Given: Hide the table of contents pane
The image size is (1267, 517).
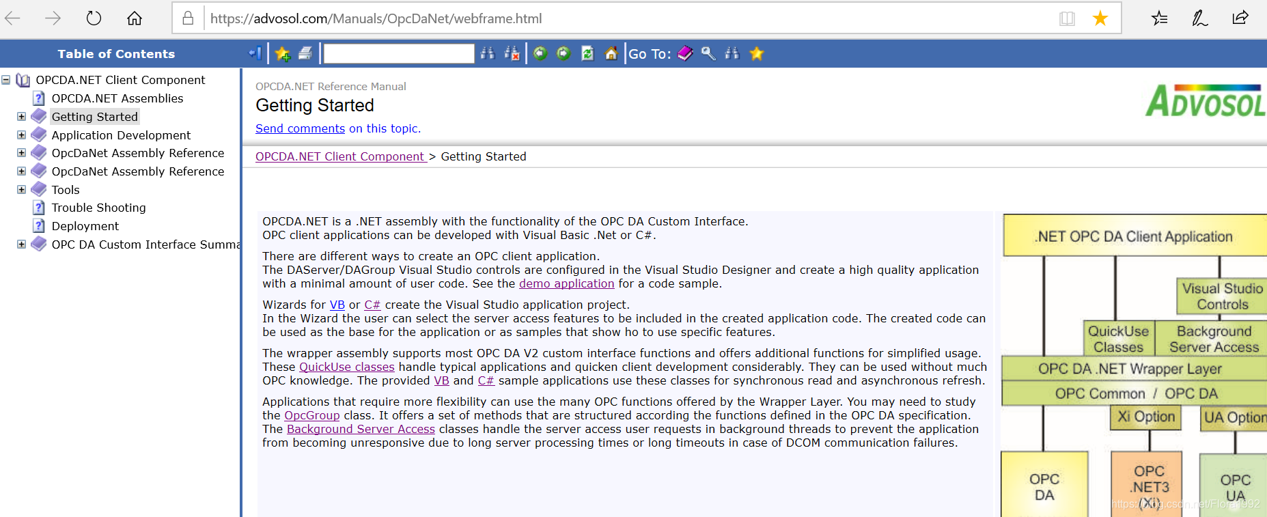Looking at the screenshot, I should click(x=255, y=53).
